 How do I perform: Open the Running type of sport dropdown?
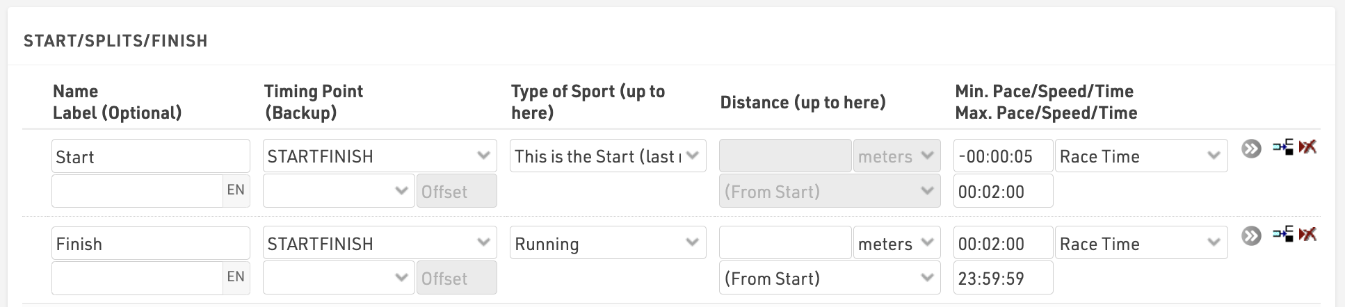tap(608, 243)
